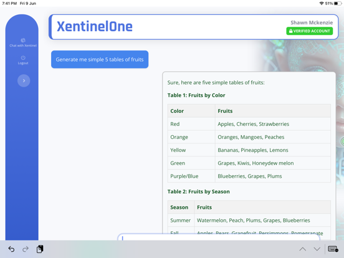
Task: Select the 'Season' column header
Action: pyautogui.click(x=181, y=207)
